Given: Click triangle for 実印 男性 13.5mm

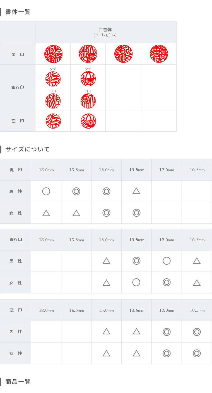Looking at the screenshot, I should pyautogui.click(x=136, y=191).
